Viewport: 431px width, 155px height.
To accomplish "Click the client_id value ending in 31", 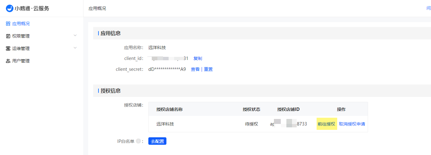I will [168, 58].
